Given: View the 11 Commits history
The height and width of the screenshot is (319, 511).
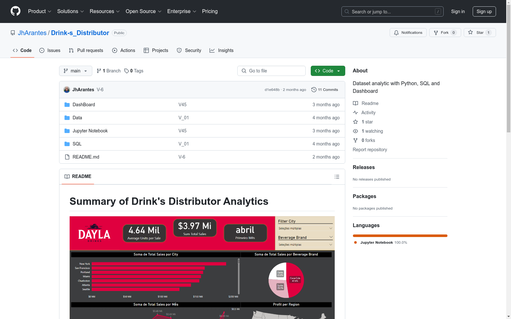Looking at the screenshot, I should [x=325, y=90].
